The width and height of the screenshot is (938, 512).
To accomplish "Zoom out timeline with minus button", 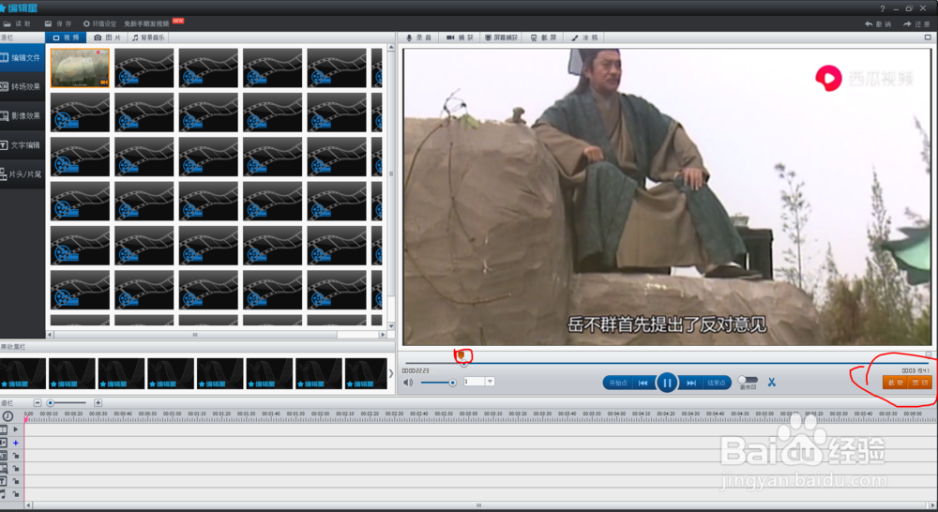I will click(x=38, y=403).
